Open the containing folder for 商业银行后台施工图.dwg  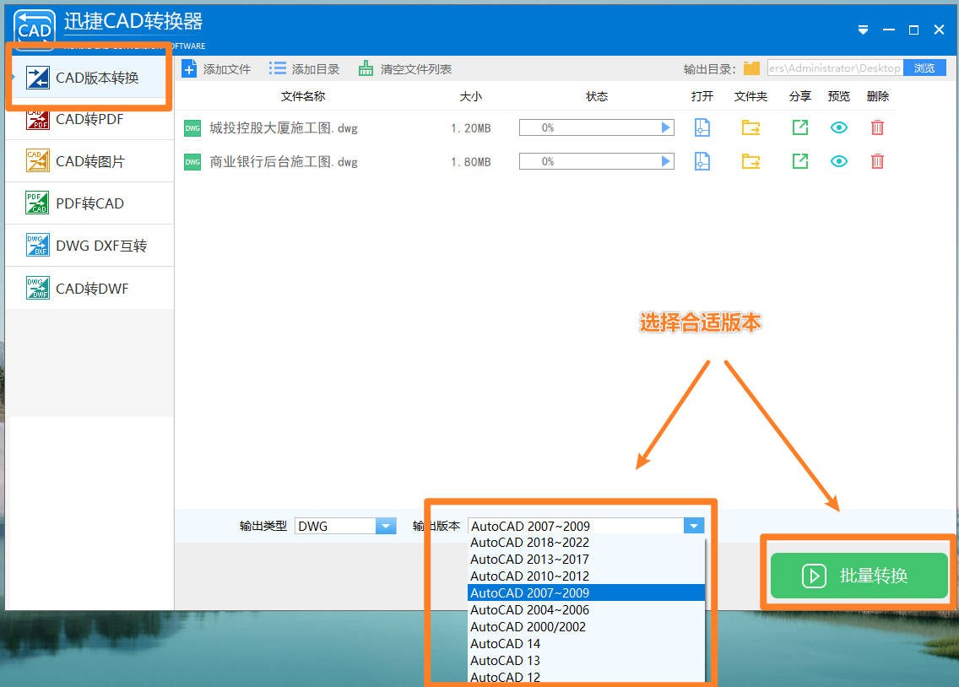(751, 161)
